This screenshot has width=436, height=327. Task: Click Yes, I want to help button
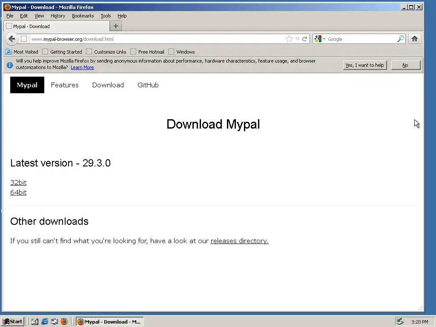tap(364, 65)
